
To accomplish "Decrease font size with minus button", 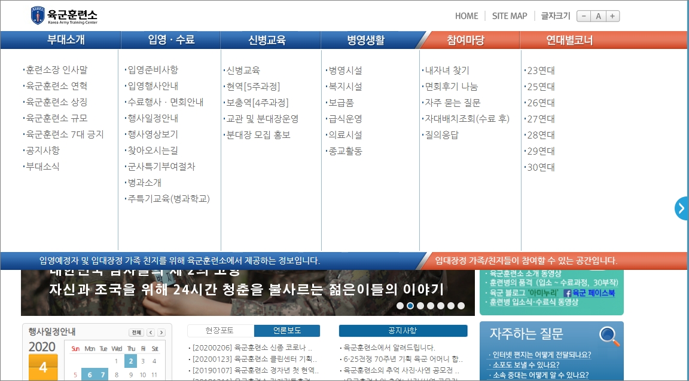I will pyautogui.click(x=584, y=16).
